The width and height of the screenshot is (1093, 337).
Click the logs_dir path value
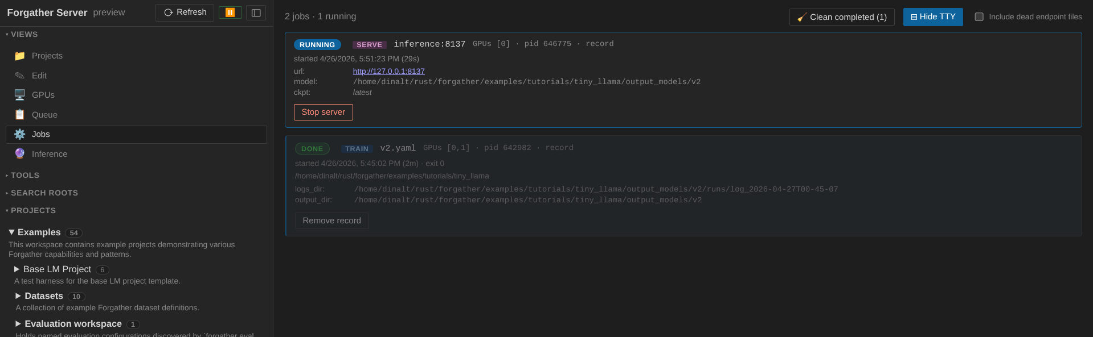point(596,189)
